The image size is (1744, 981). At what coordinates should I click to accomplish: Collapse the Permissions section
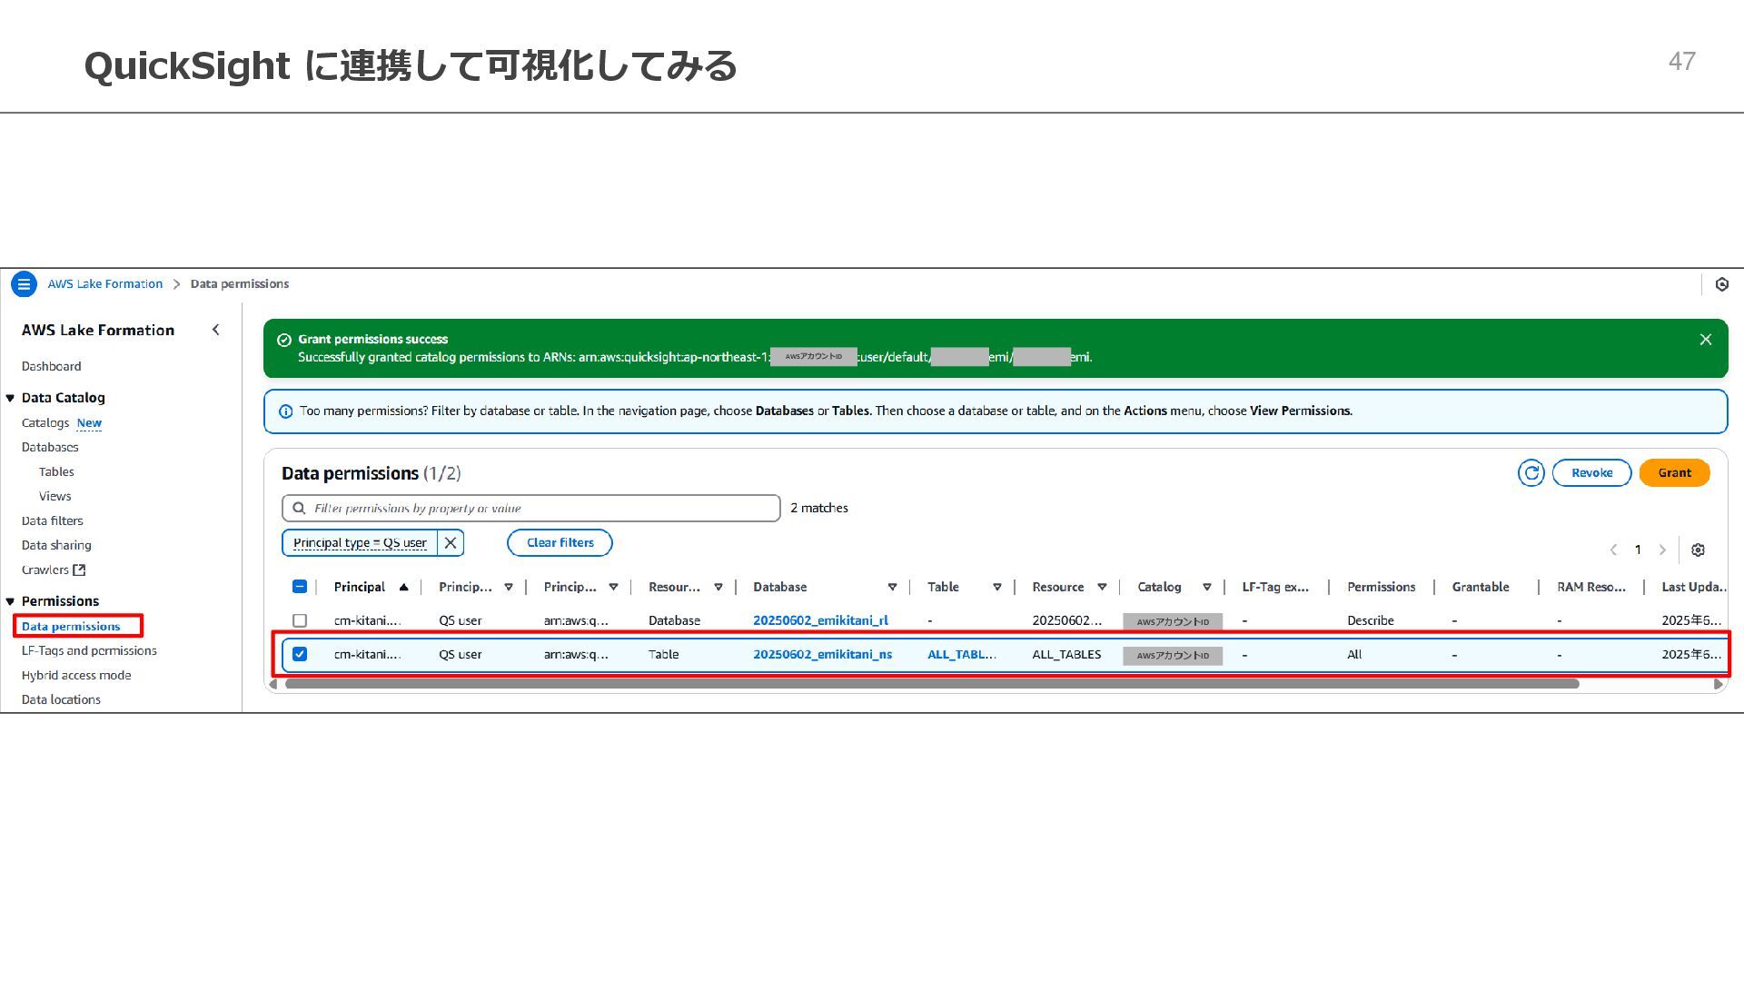click(x=10, y=601)
